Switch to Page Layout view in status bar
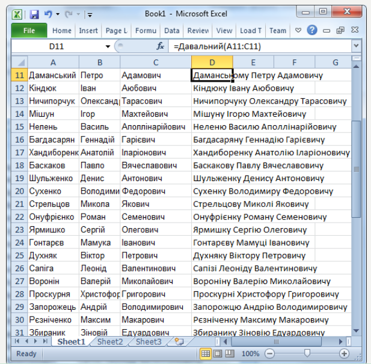 [x=217, y=354]
